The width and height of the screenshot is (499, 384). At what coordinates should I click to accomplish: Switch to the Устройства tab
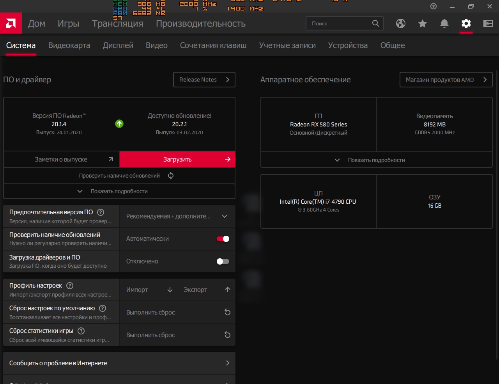pyautogui.click(x=348, y=45)
